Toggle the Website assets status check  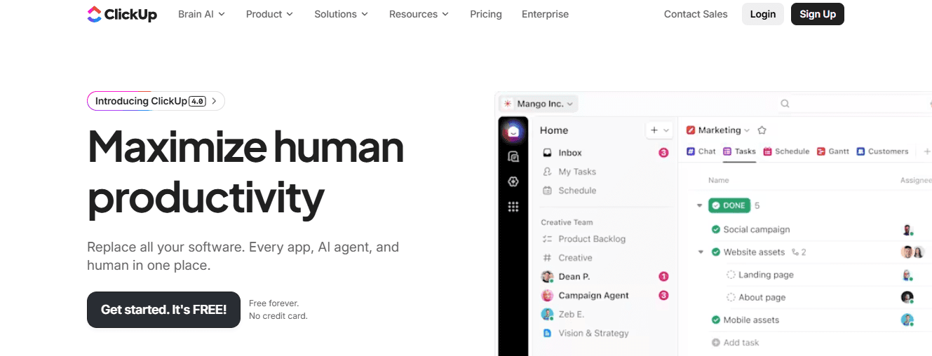(x=716, y=252)
